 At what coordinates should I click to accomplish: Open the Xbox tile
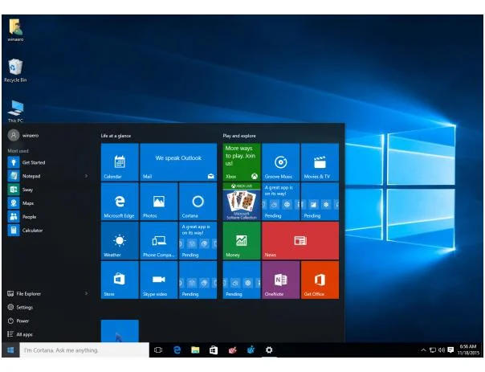pyautogui.click(x=242, y=161)
